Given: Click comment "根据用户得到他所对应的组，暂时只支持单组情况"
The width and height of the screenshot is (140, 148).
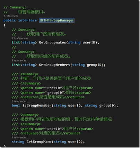Looking at the screenshot, I should click(66, 119).
